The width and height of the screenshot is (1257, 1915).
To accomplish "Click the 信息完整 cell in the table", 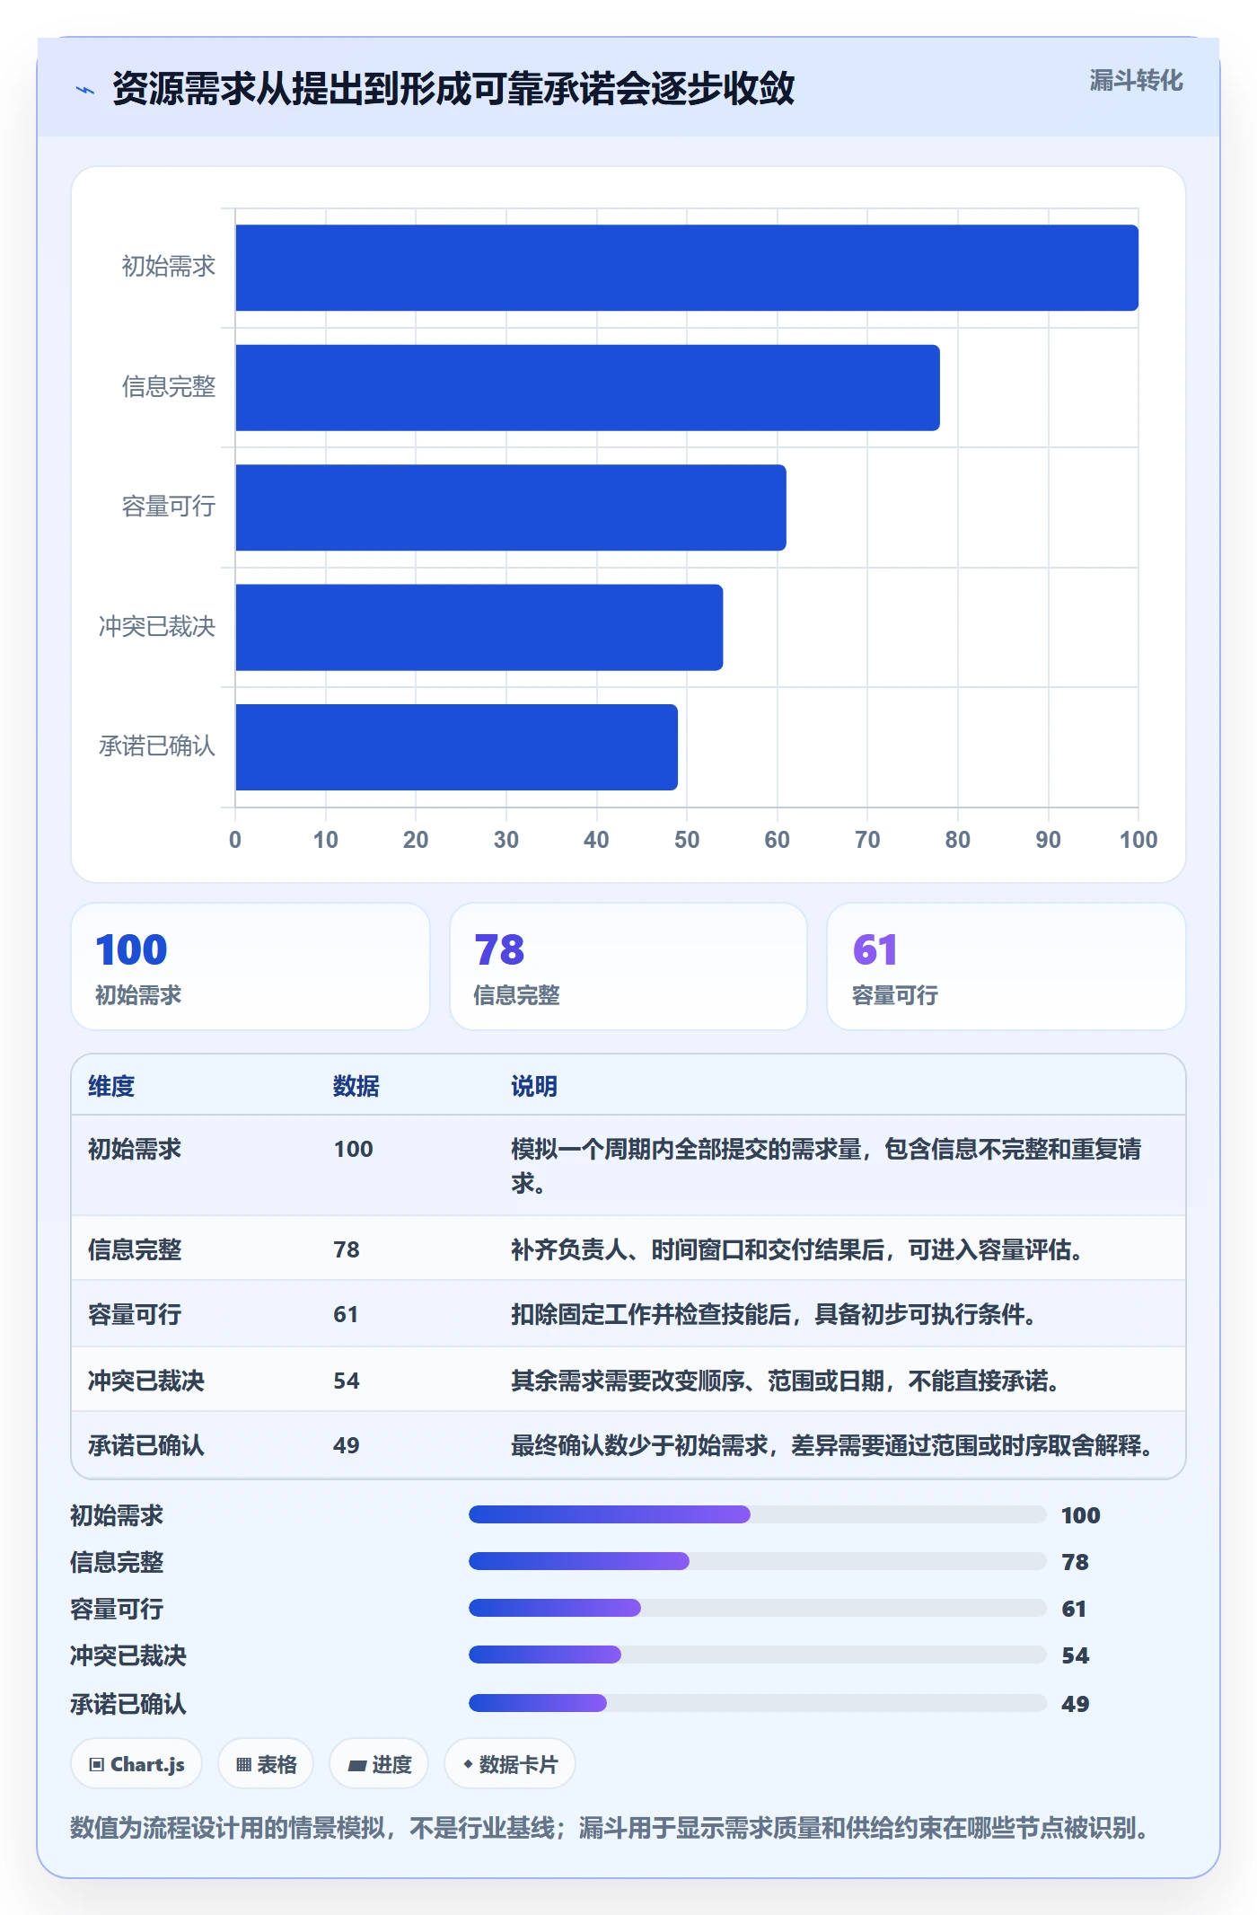I will [x=135, y=1249].
